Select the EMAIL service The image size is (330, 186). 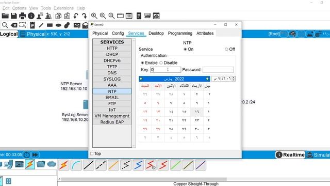tap(112, 98)
